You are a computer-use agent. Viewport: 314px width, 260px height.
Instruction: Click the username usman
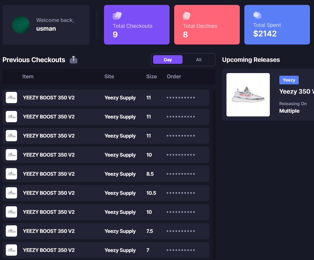[x=46, y=29]
